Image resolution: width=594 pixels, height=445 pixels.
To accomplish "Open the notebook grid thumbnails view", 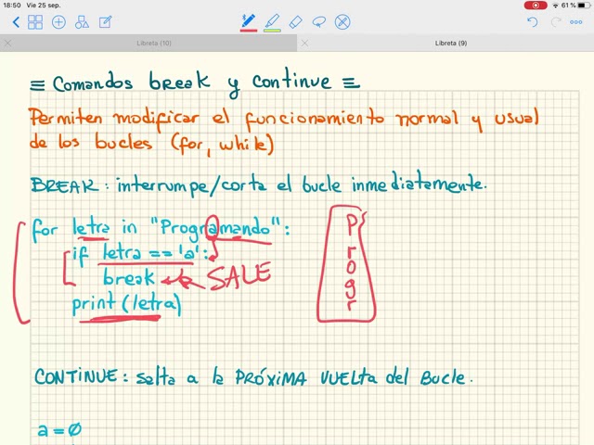I will click(x=35, y=22).
